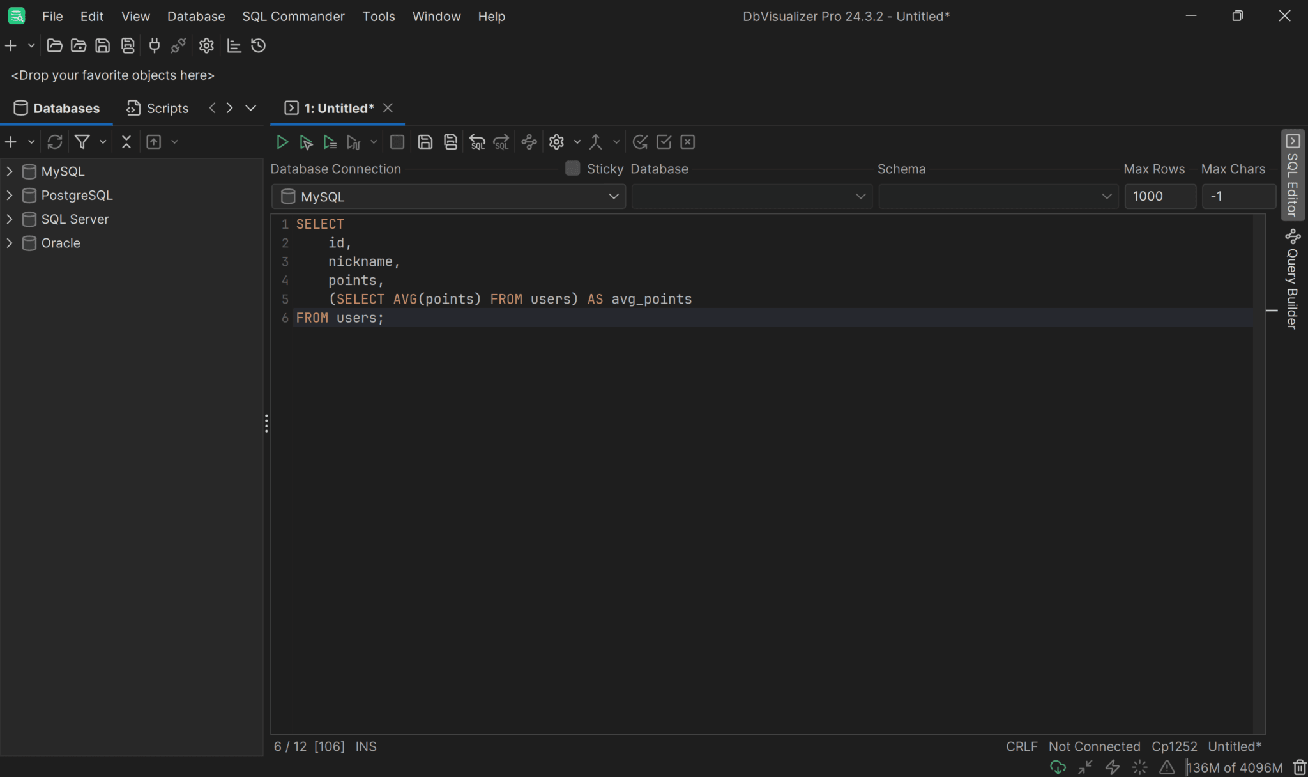
Task: Open the SQL History clock icon
Action: point(257,45)
